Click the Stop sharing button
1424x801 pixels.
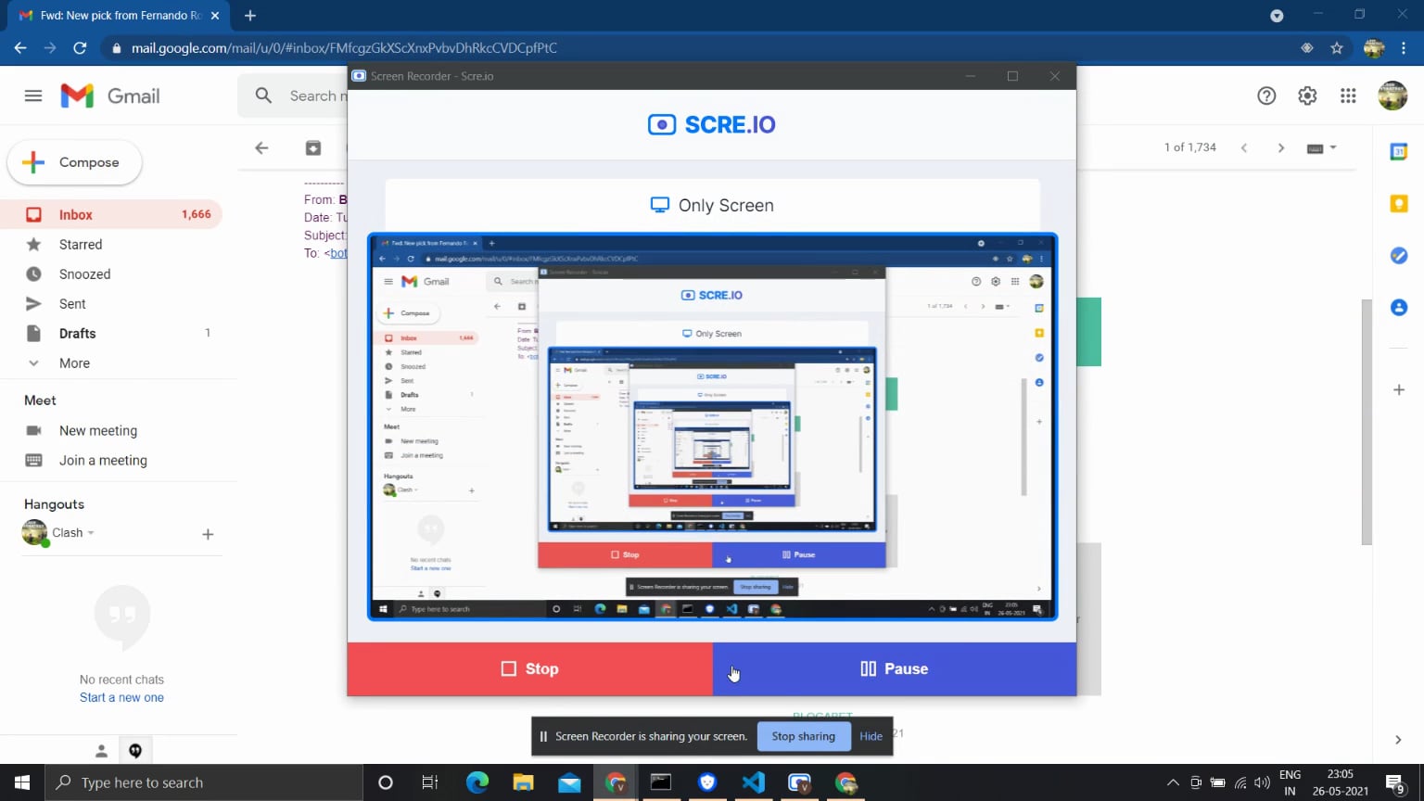coord(804,736)
